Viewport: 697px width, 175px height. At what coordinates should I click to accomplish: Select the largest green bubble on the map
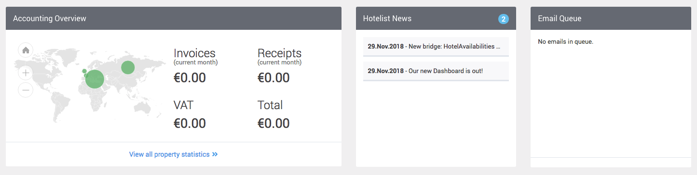click(95, 79)
